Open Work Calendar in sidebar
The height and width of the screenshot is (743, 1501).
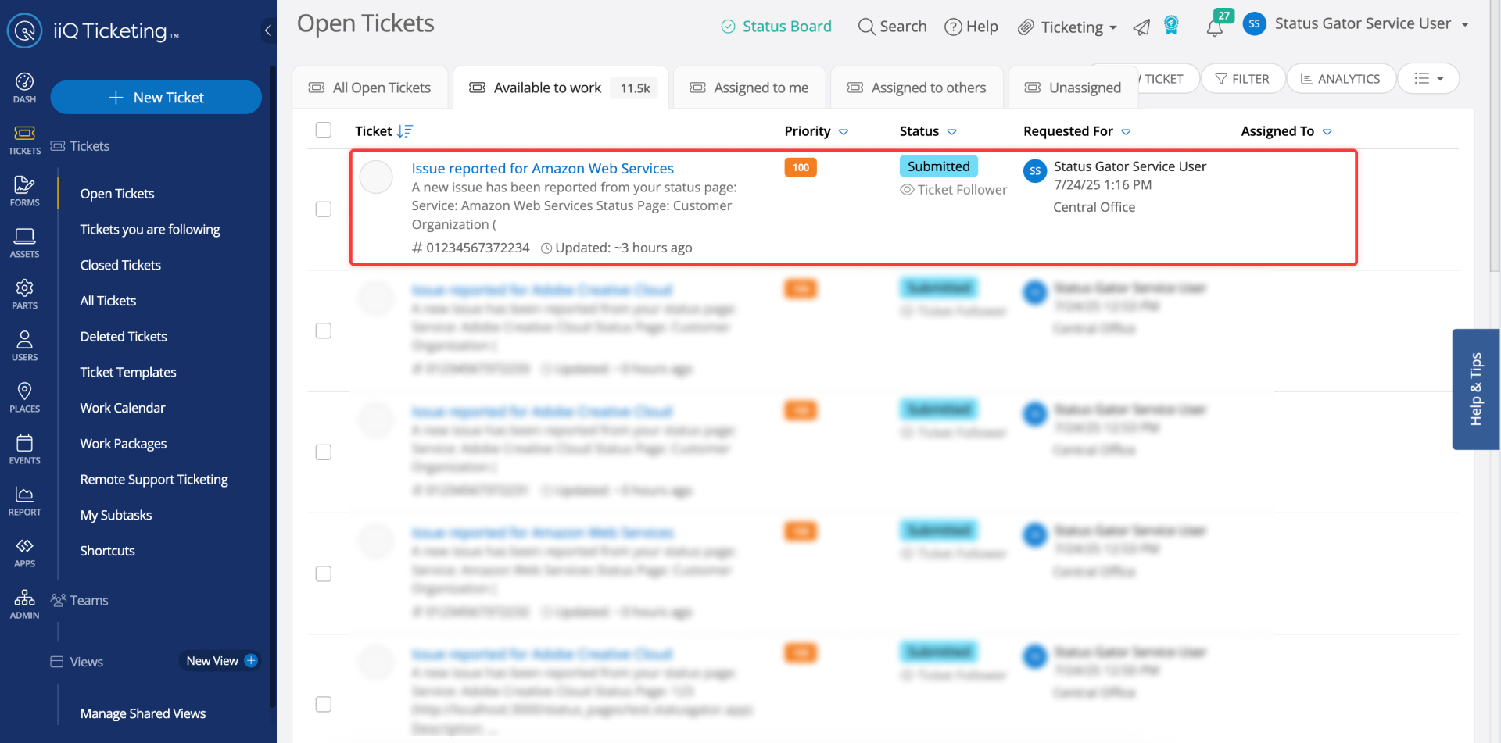tap(123, 408)
